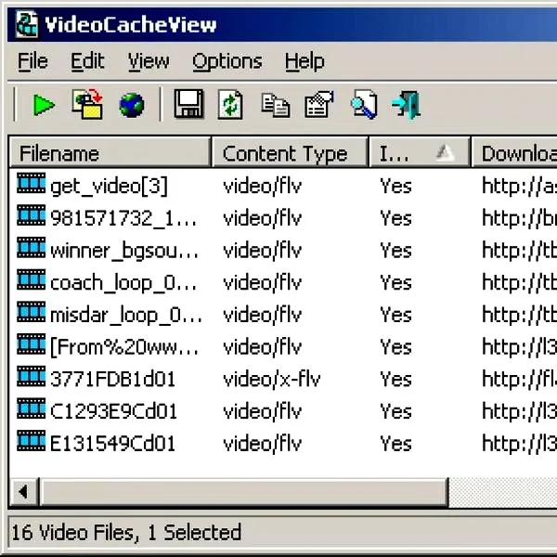The image size is (557, 557).
Task: Select the 3771FDB1d01 filename
Action: tap(112, 379)
